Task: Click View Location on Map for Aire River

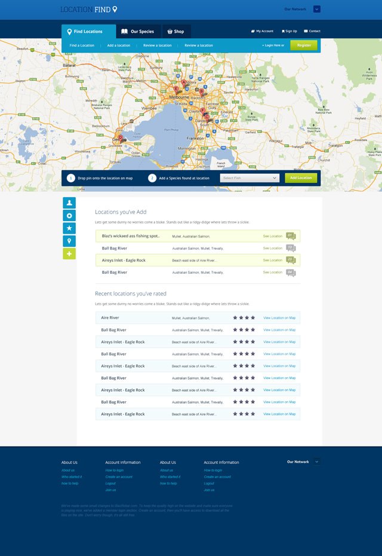Action: (279, 318)
